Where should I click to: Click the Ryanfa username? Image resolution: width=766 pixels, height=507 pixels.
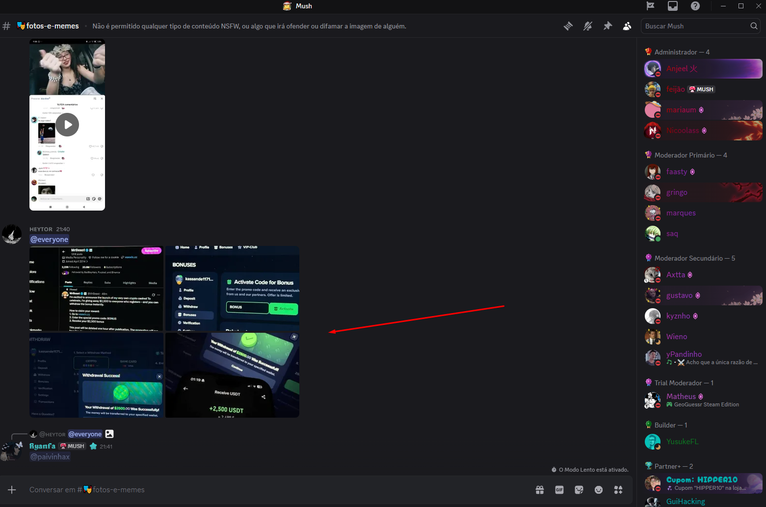point(42,446)
